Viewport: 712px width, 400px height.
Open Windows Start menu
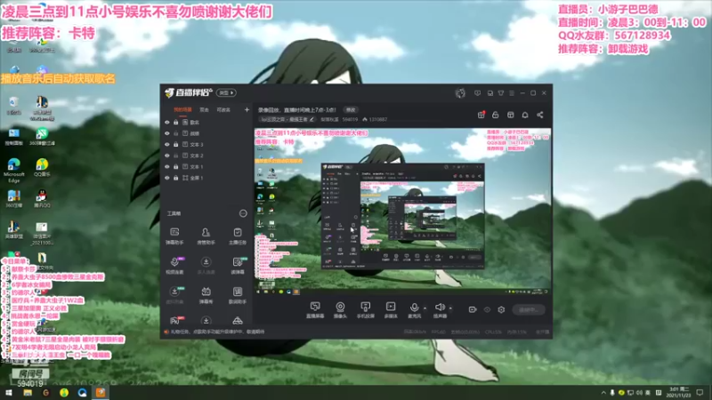(x=9, y=393)
